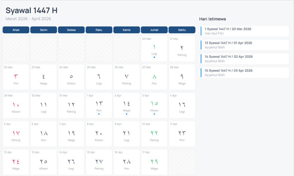
Task: Select the 31 Mar Pahing date cell
Action: click(71, 105)
